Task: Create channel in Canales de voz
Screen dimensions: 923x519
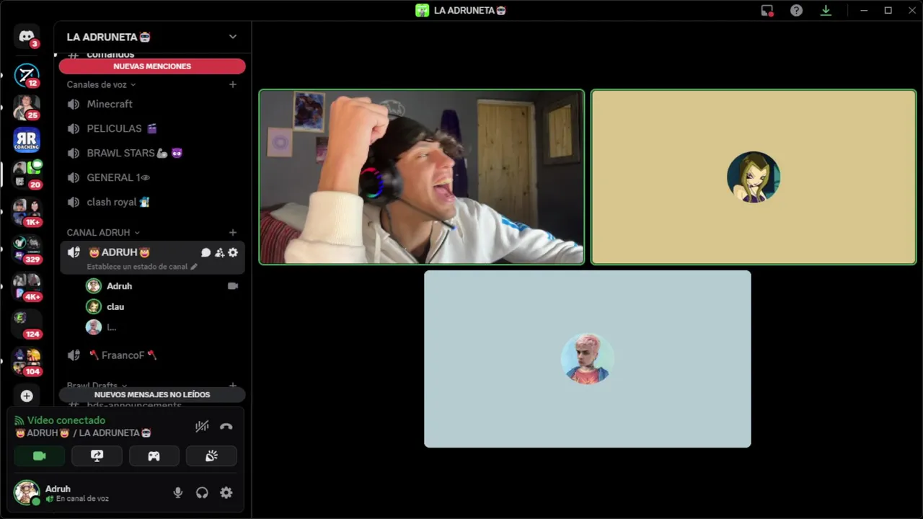Action: 232,84
